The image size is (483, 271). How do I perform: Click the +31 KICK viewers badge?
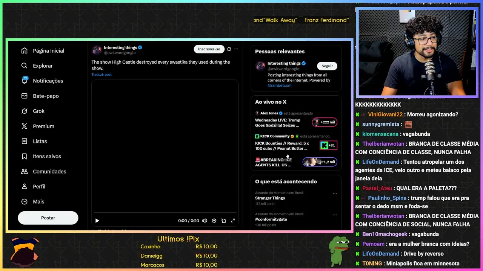(x=328, y=145)
